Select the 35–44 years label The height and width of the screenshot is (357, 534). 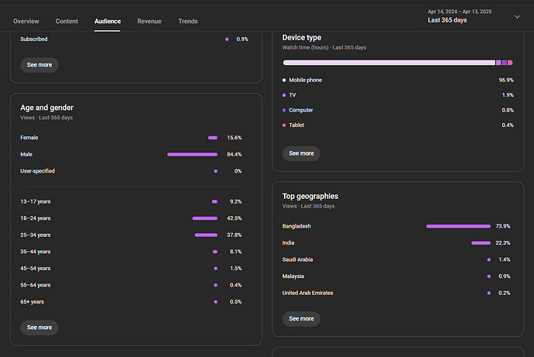(36, 252)
